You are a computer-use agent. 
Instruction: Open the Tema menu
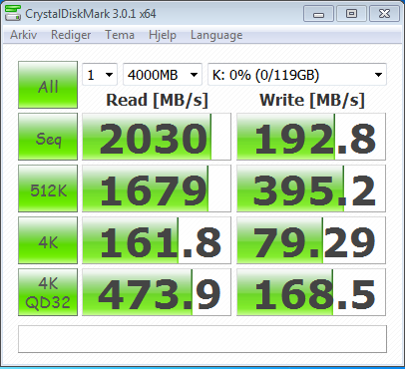(x=120, y=35)
